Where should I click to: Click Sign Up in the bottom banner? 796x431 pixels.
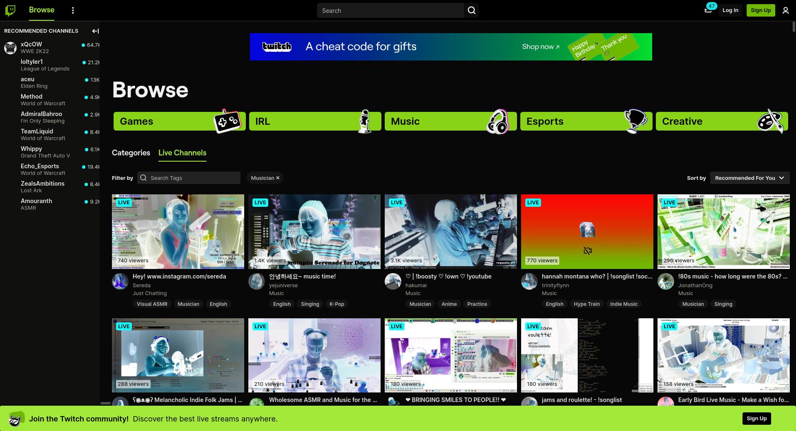757,419
